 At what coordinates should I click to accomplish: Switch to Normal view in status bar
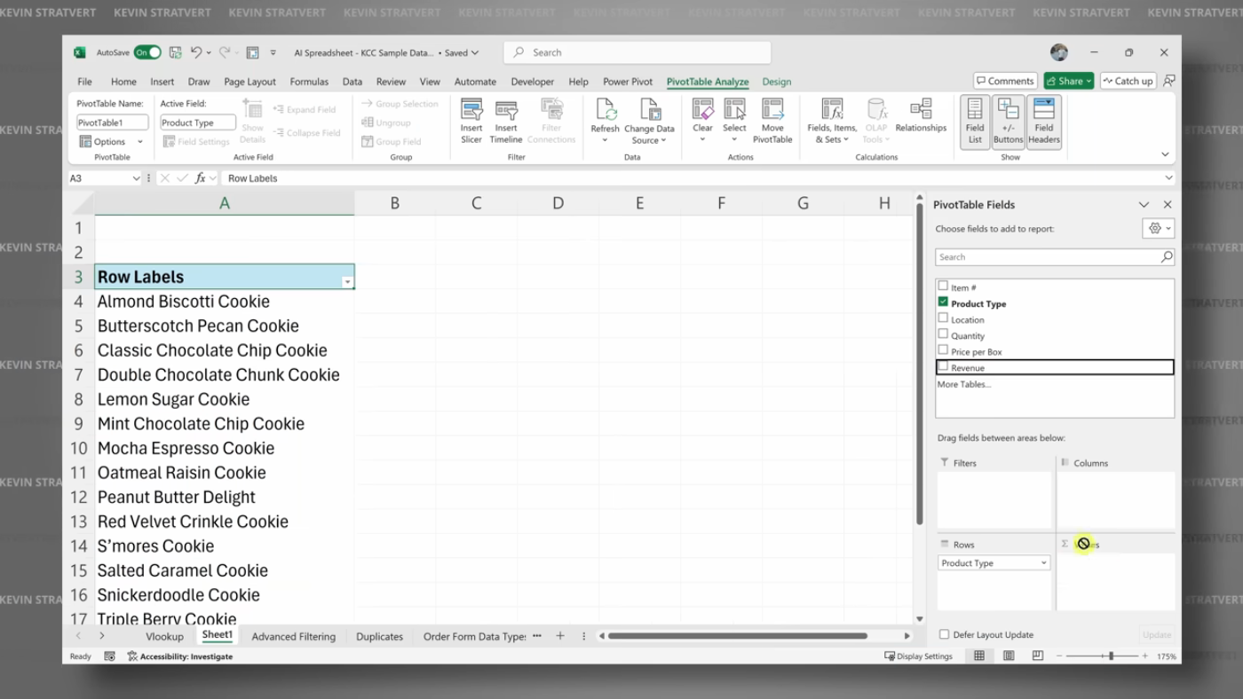(979, 656)
